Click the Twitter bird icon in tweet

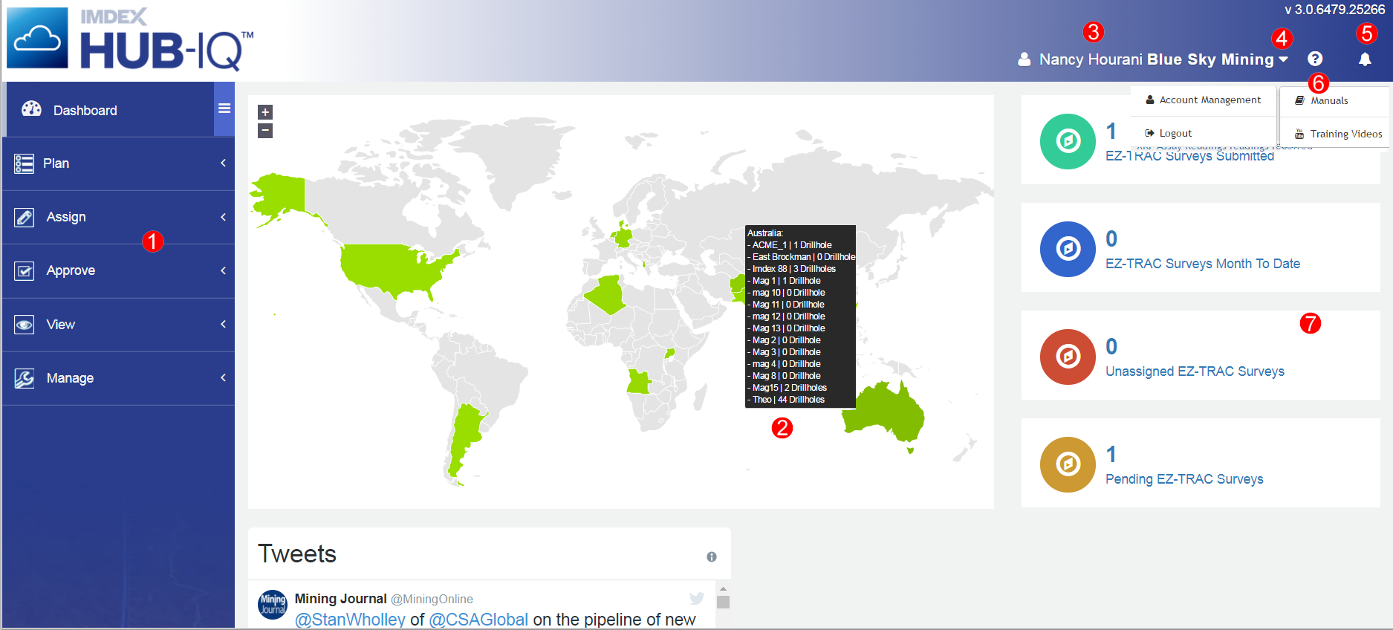click(697, 598)
